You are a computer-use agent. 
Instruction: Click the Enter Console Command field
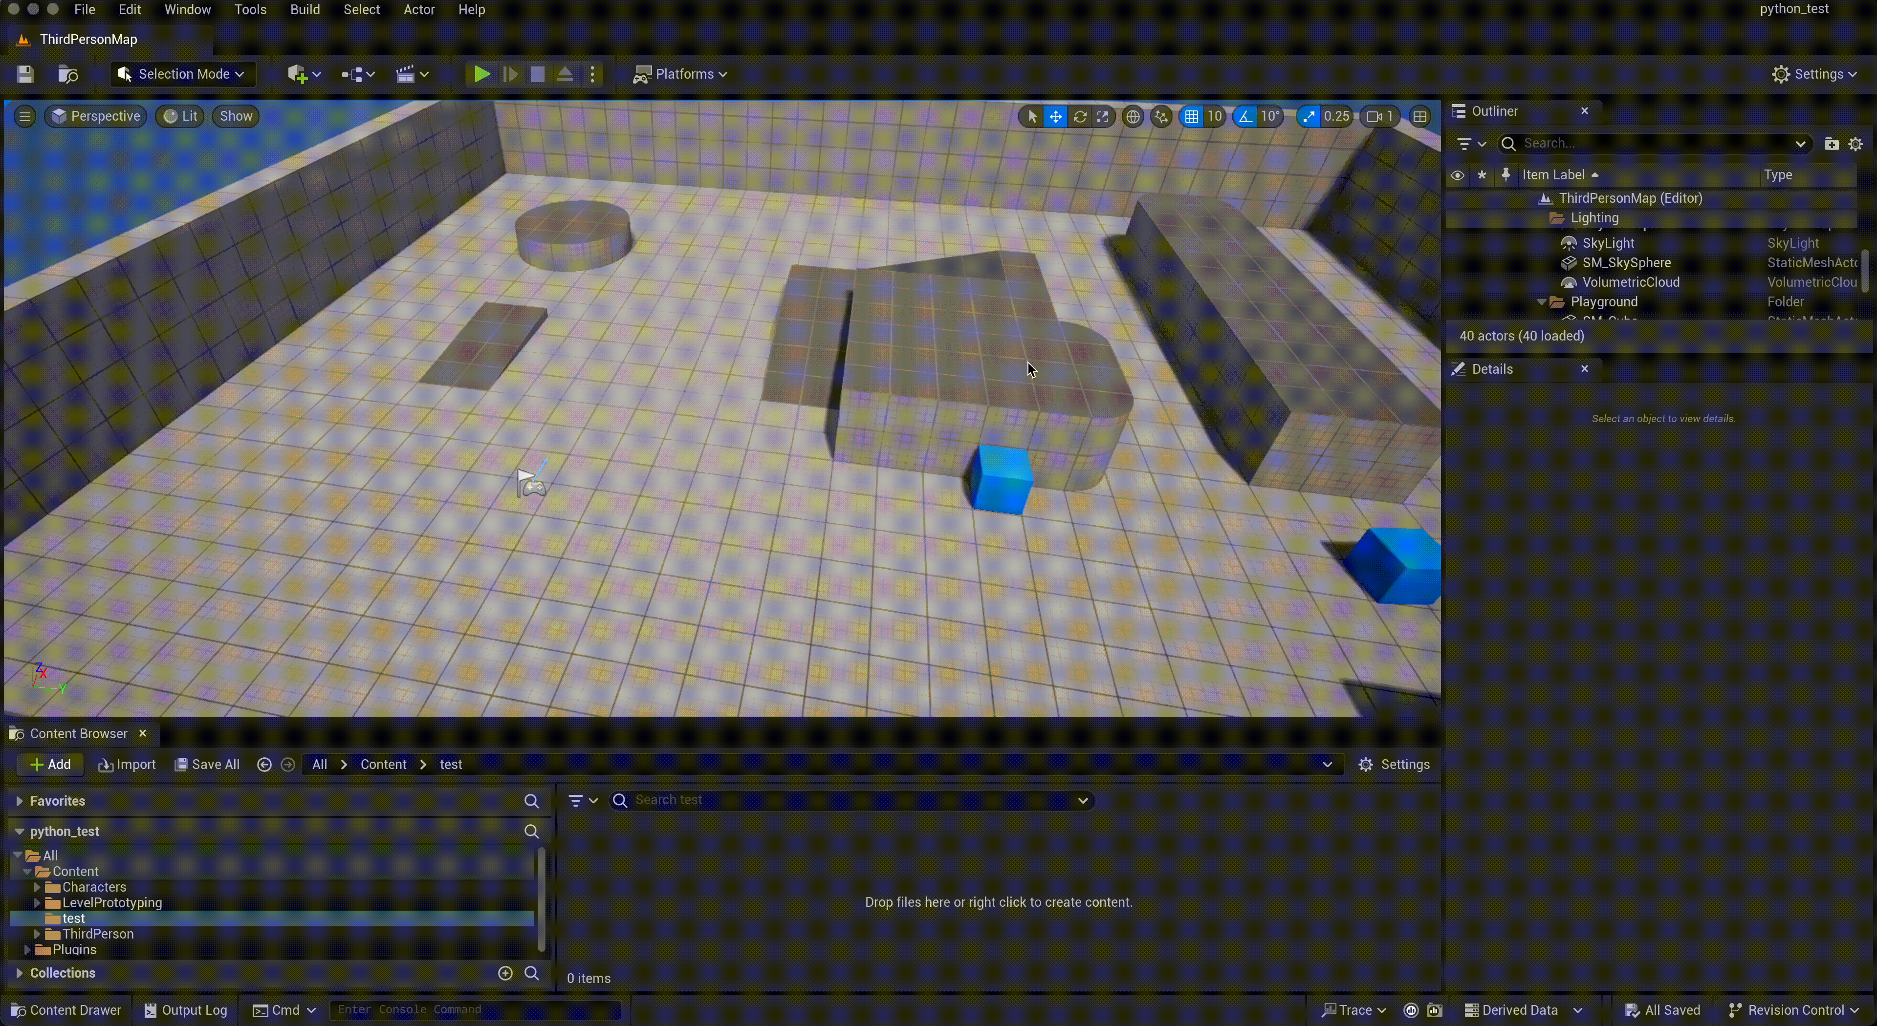(474, 1010)
